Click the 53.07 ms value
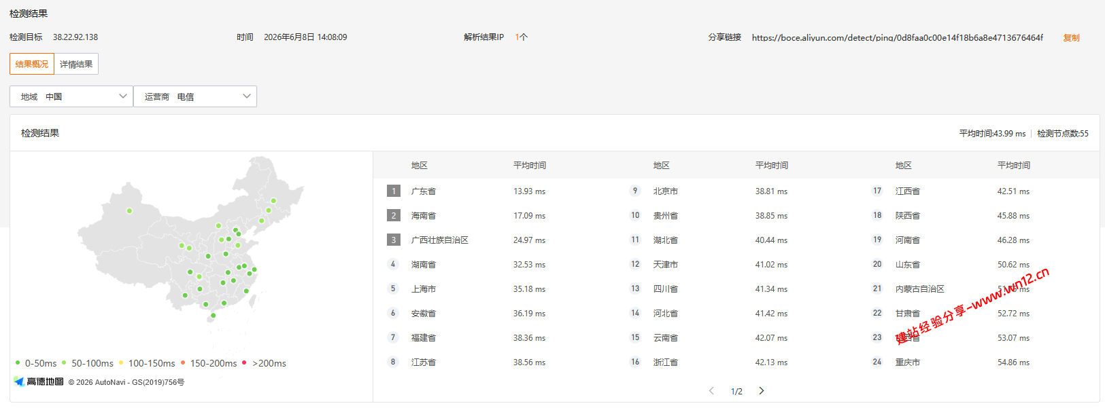Viewport: 1105px width, 410px height. [x=1013, y=338]
